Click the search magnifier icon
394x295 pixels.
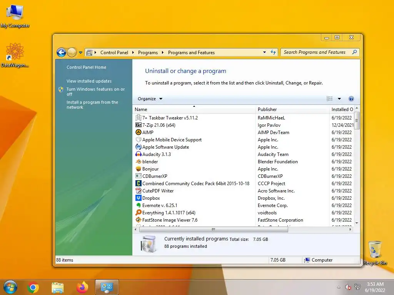pyautogui.click(x=354, y=52)
